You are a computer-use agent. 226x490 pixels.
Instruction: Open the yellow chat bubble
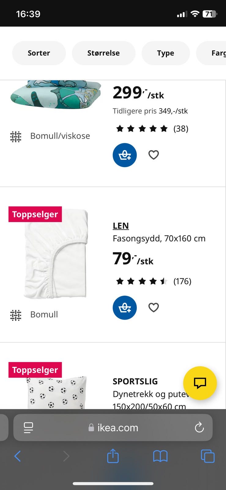click(x=200, y=383)
